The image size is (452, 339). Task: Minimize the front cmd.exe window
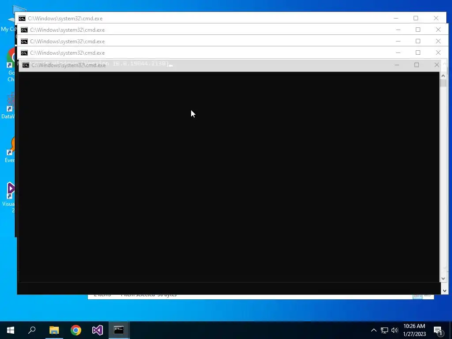[397, 65]
